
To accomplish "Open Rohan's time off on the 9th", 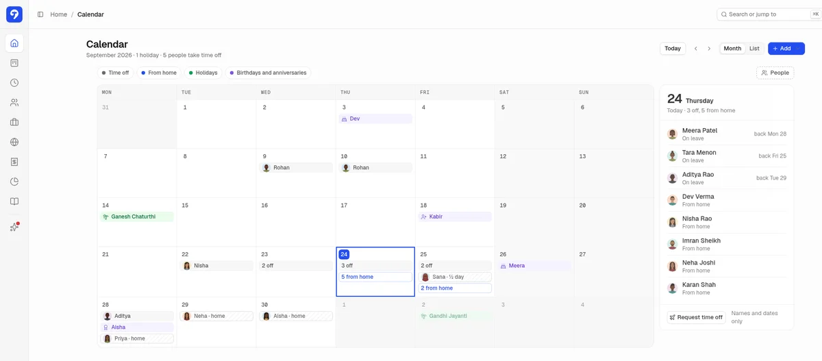I will coord(296,168).
